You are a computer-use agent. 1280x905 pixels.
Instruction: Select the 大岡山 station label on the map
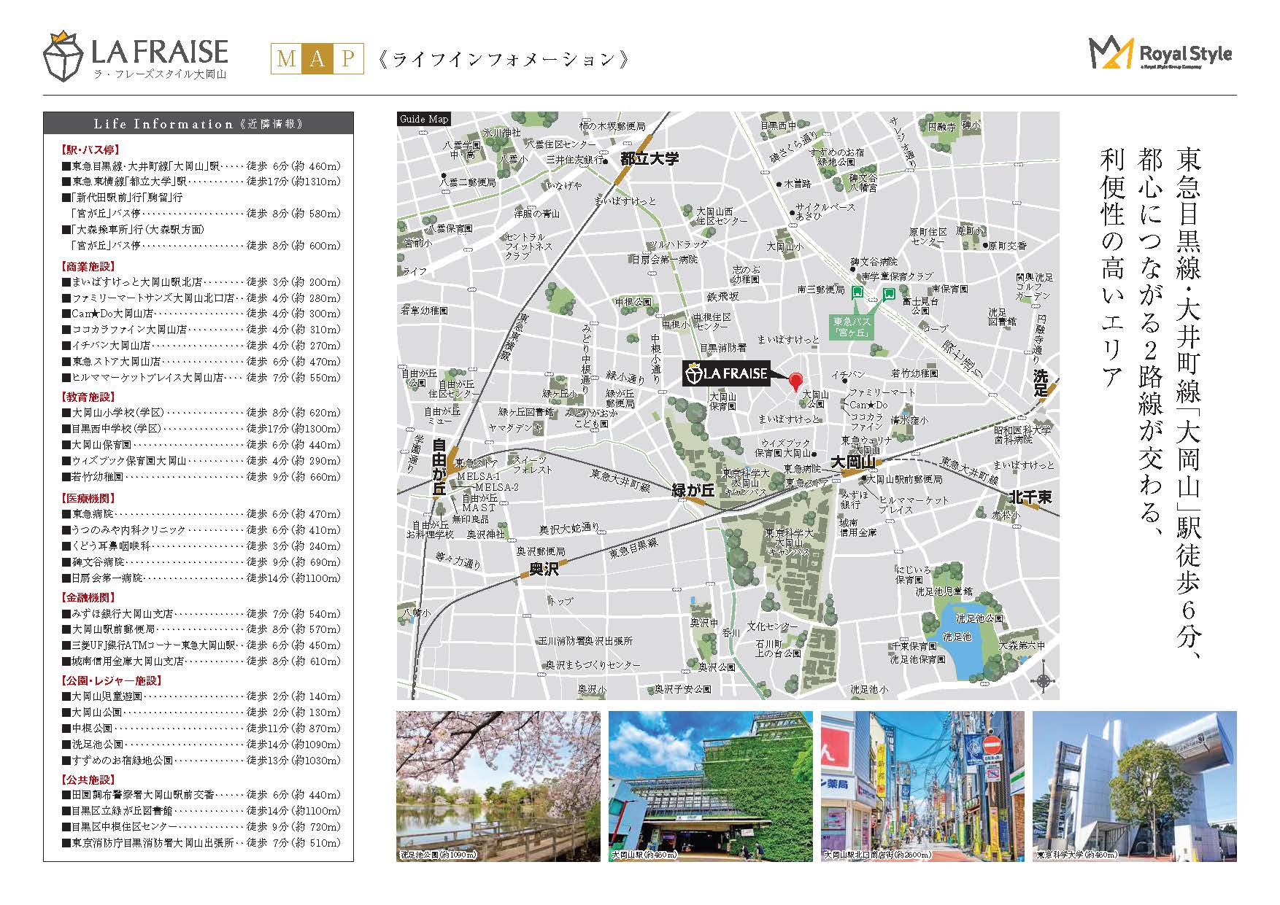(852, 462)
